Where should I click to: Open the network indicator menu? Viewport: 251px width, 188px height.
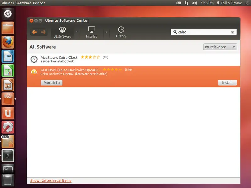[x=186, y=3]
